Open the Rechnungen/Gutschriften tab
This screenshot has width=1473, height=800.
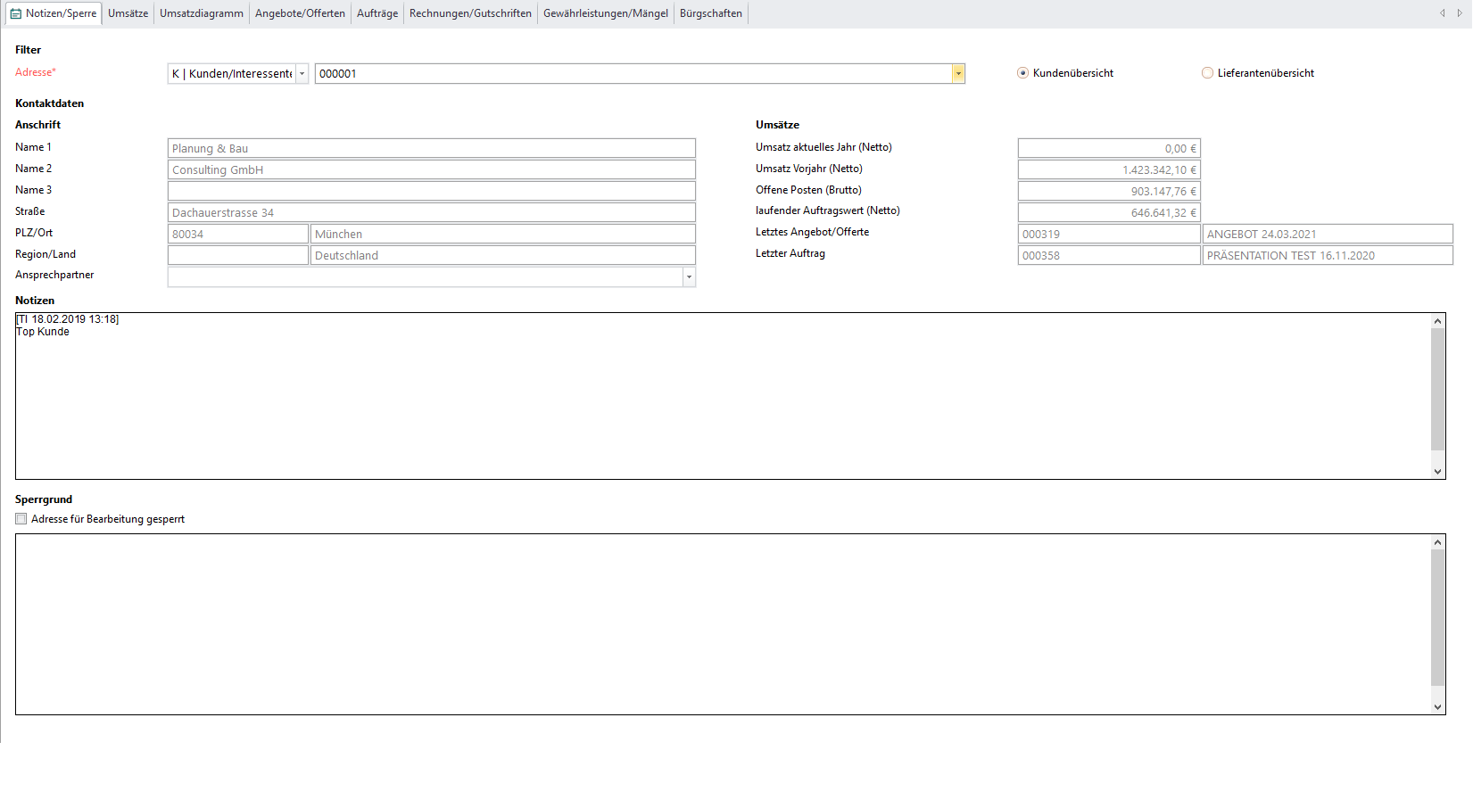(x=470, y=13)
